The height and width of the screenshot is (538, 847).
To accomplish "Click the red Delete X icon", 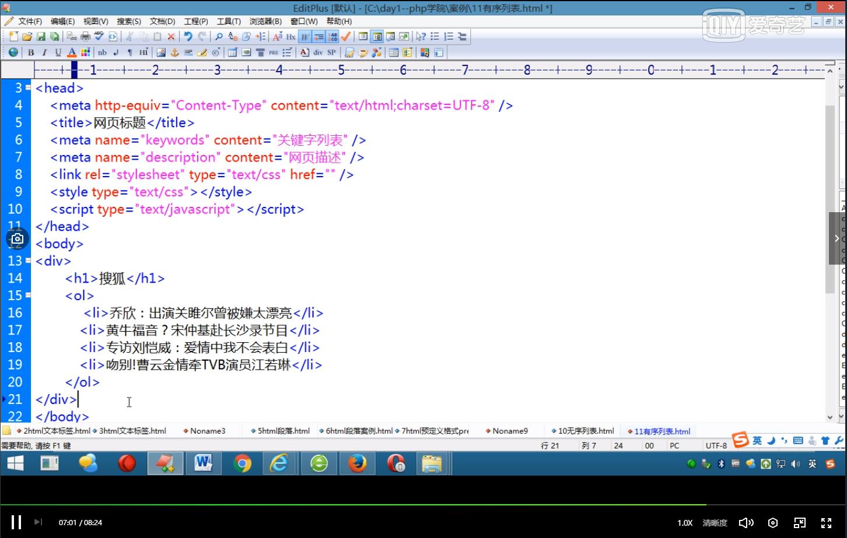I will [171, 36].
